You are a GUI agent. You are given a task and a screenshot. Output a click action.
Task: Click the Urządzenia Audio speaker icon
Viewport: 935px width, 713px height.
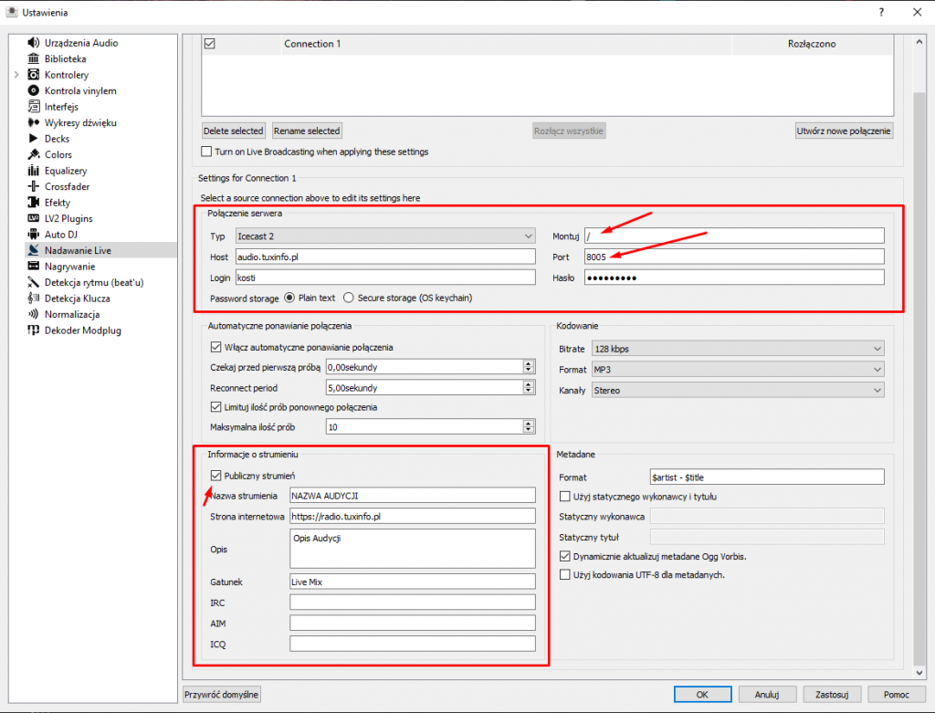point(34,43)
